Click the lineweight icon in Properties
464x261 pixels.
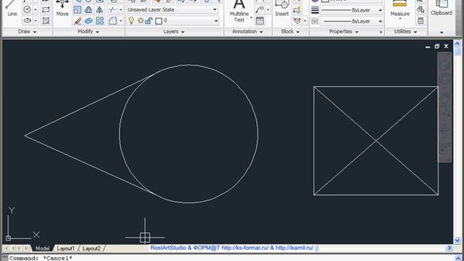(315, 10)
